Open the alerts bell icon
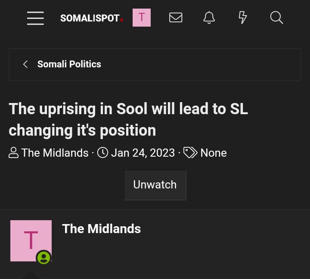The image size is (310, 279). pyautogui.click(x=209, y=18)
